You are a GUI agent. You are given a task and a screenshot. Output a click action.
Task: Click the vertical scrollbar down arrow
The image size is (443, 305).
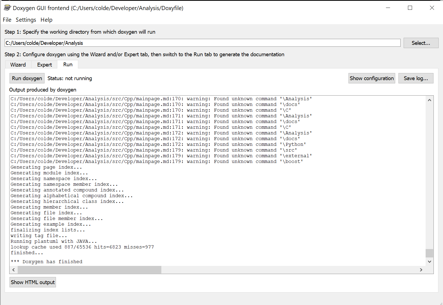[x=429, y=262]
